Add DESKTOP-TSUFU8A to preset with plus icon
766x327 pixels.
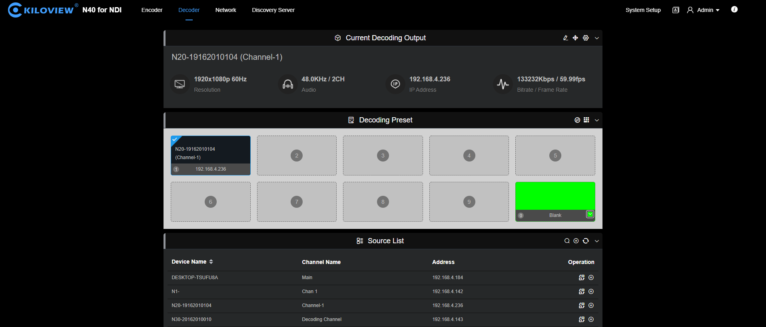[x=591, y=278]
